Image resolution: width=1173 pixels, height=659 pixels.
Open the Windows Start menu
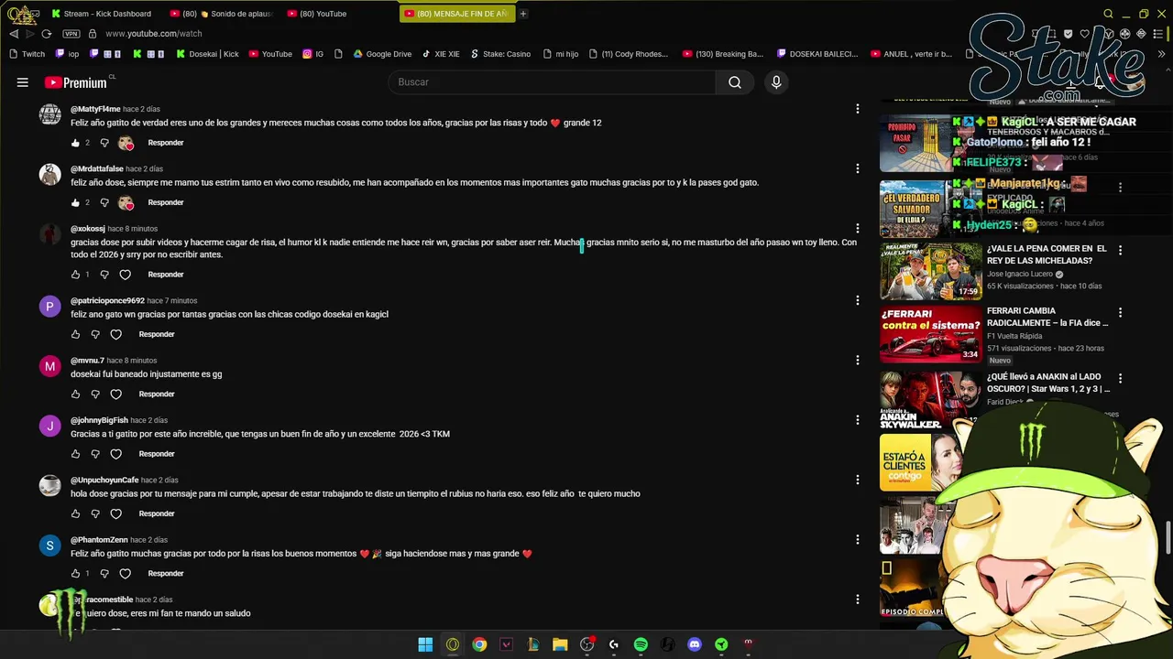[x=425, y=644]
